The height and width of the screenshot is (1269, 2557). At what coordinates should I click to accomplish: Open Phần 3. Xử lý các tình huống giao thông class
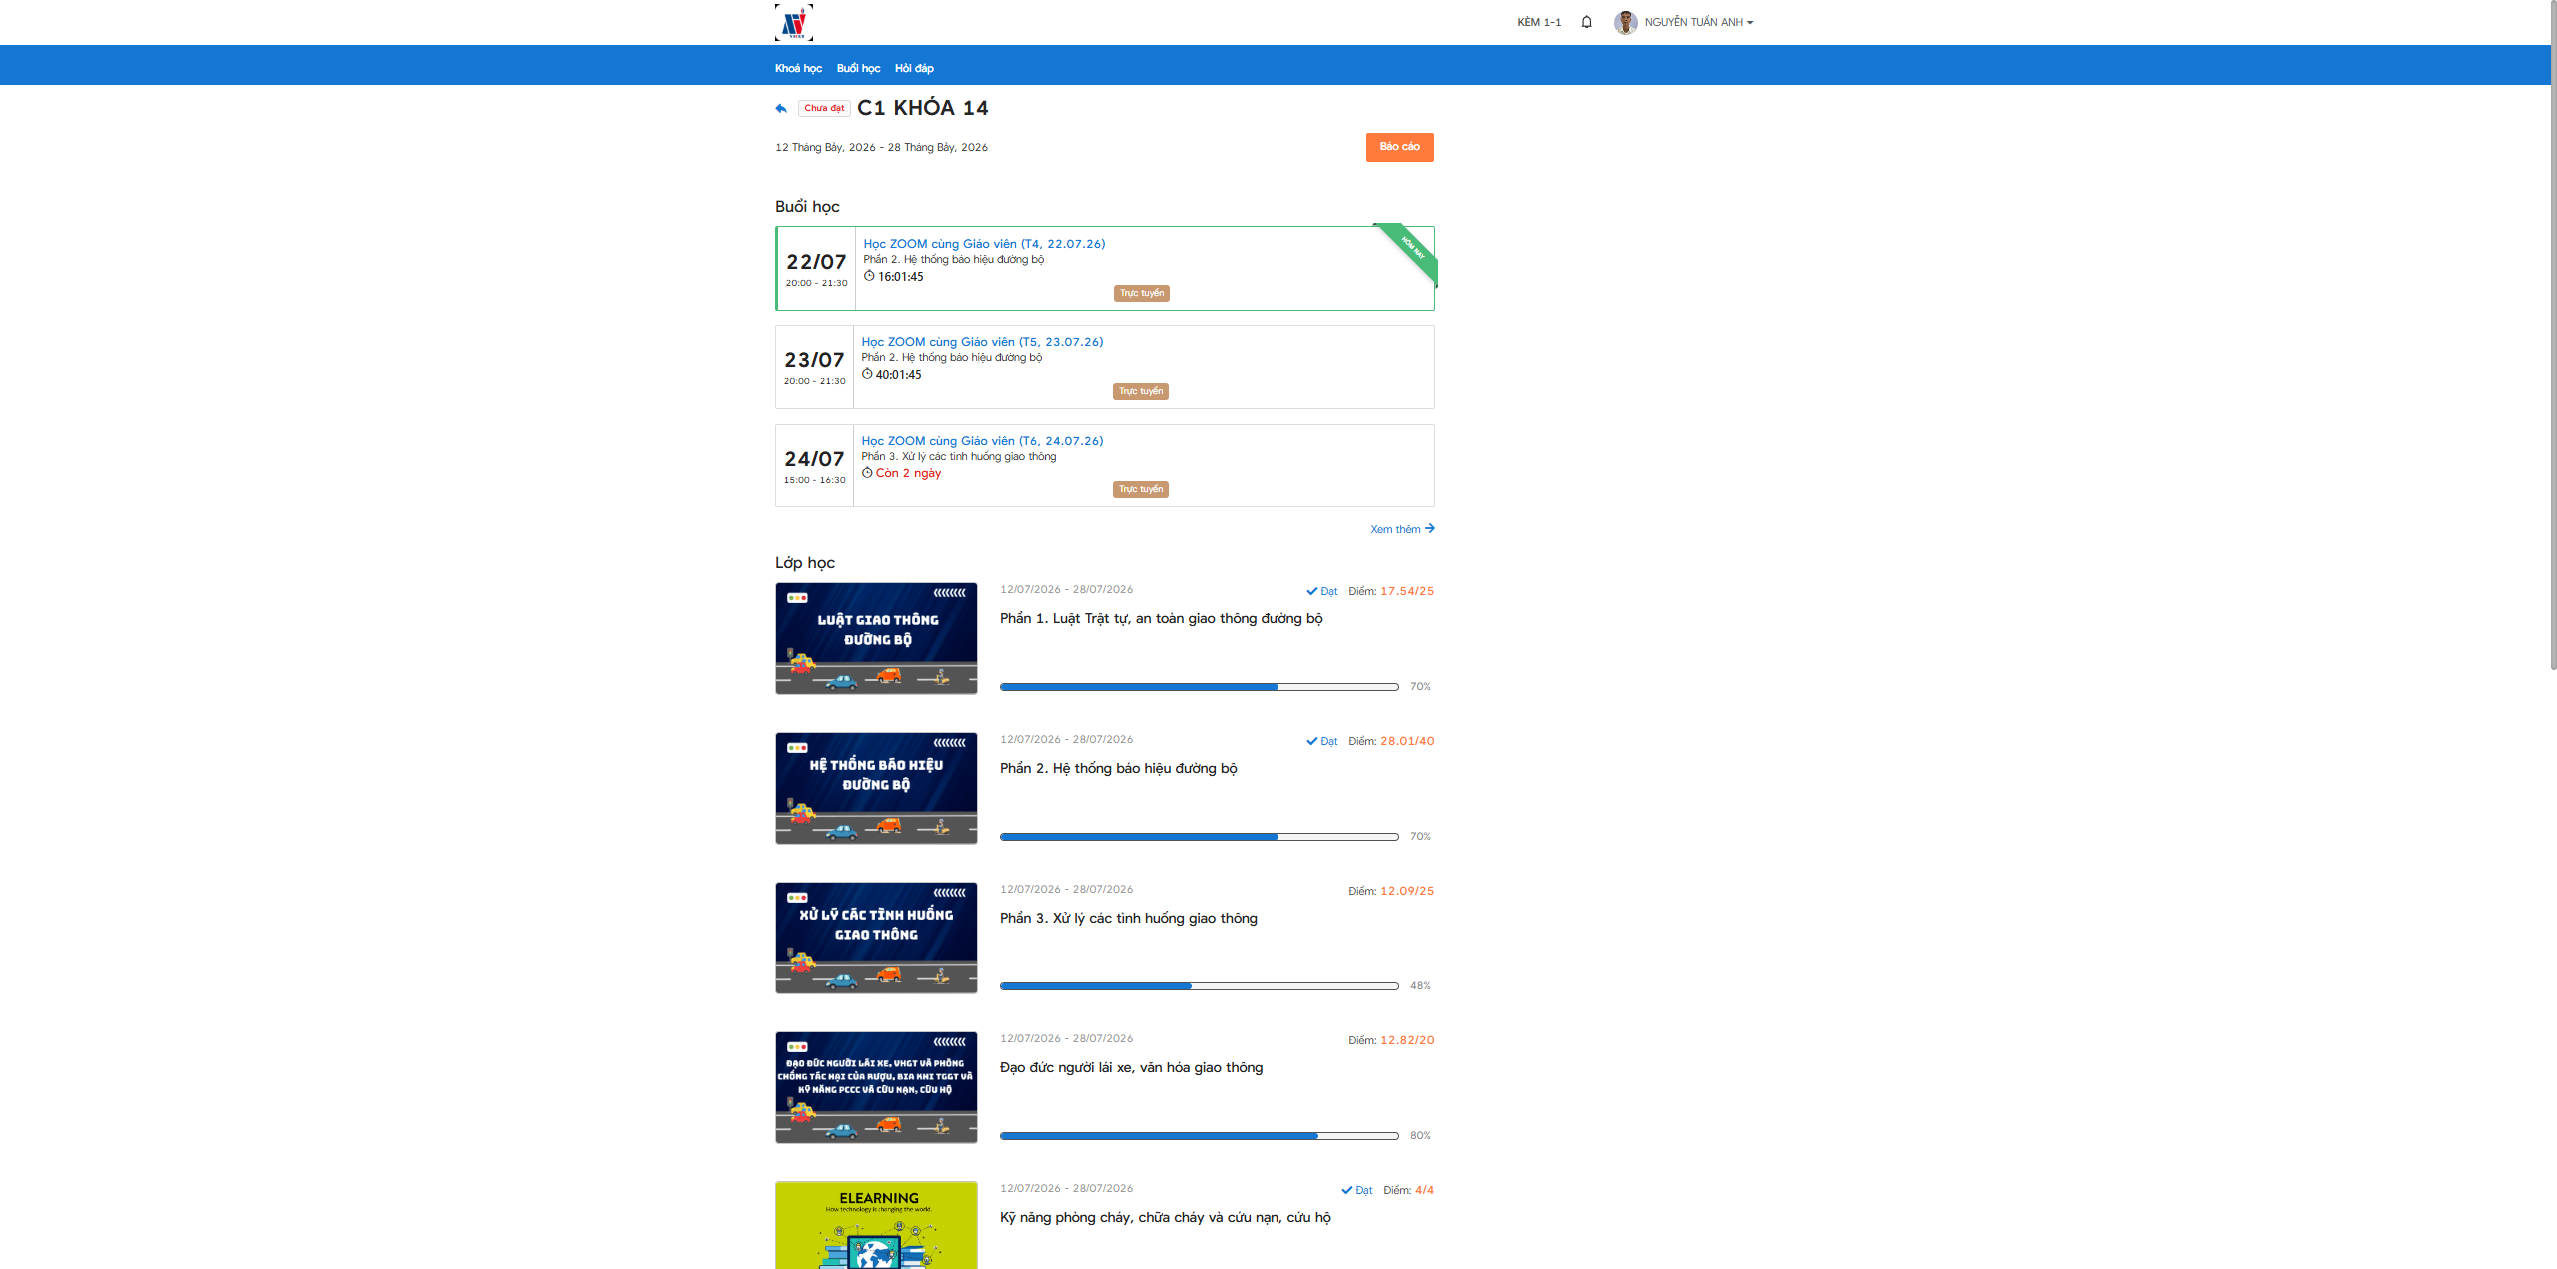pos(1129,919)
